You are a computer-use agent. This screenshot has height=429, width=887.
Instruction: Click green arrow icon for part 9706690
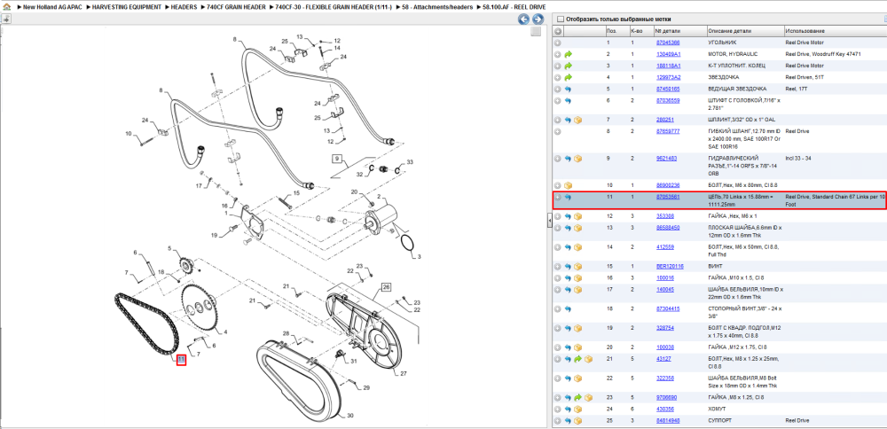point(577,397)
